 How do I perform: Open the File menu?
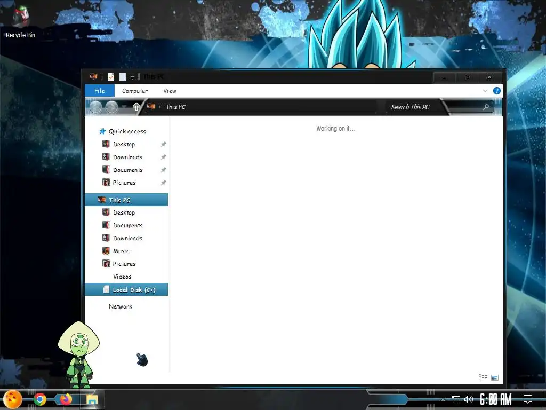pyautogui.click(x=100, y=91)
